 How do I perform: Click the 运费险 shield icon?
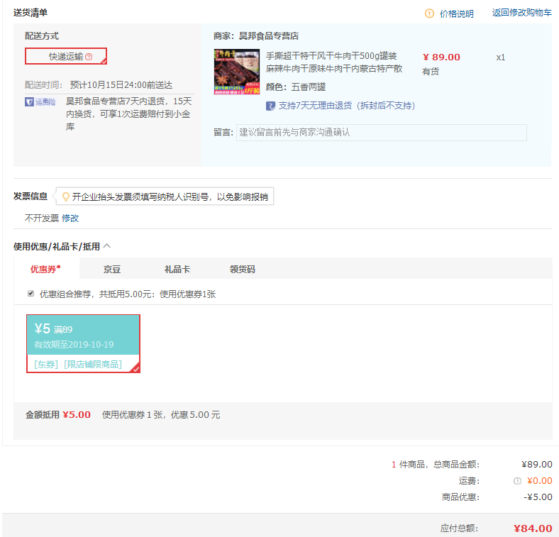(29, 102)
